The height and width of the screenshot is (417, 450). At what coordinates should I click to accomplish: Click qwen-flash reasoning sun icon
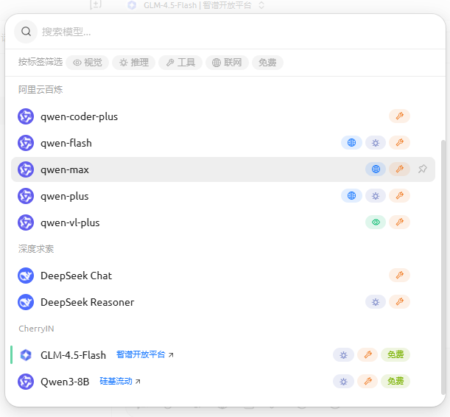coord(376,143)
